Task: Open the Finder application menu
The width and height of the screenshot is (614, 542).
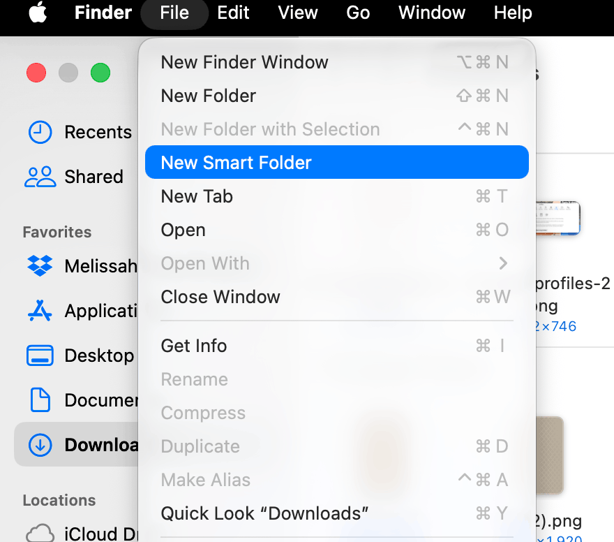Action: [x=103, y=13]
